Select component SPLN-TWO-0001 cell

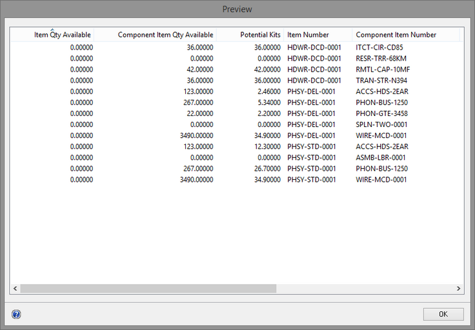tap(381, 124)
